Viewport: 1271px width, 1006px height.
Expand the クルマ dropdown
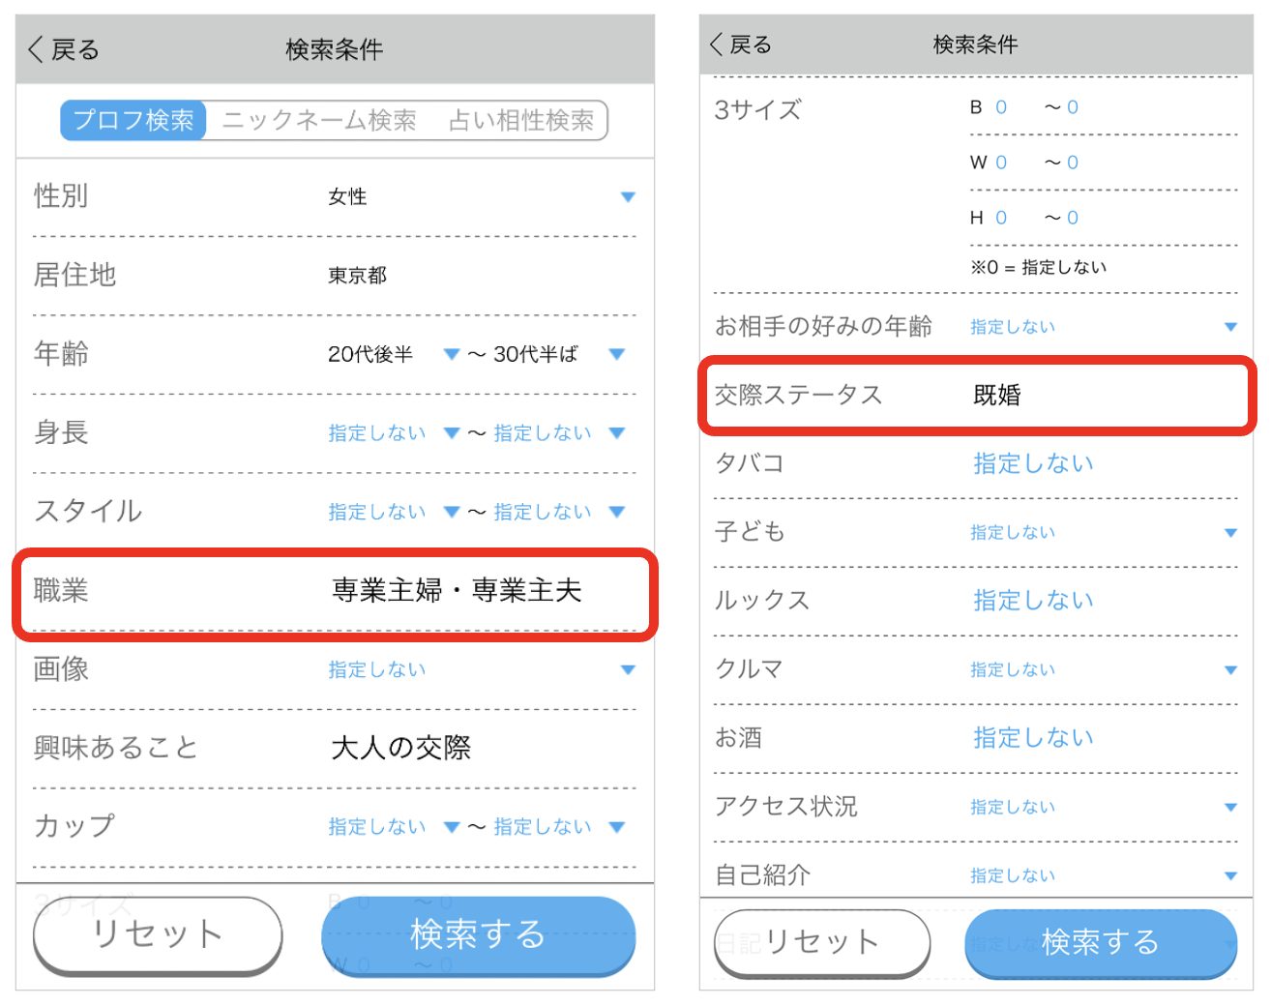point(1230,669)
